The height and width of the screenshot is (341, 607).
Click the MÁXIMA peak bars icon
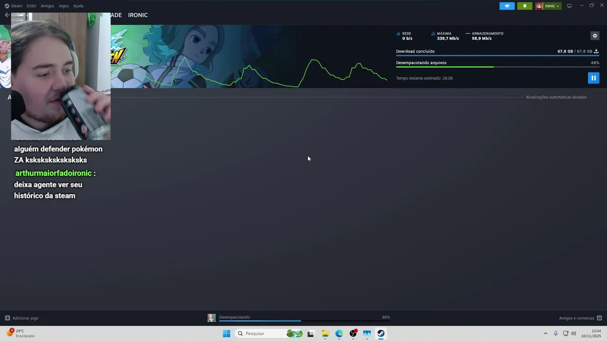click(x=433, y=34)
